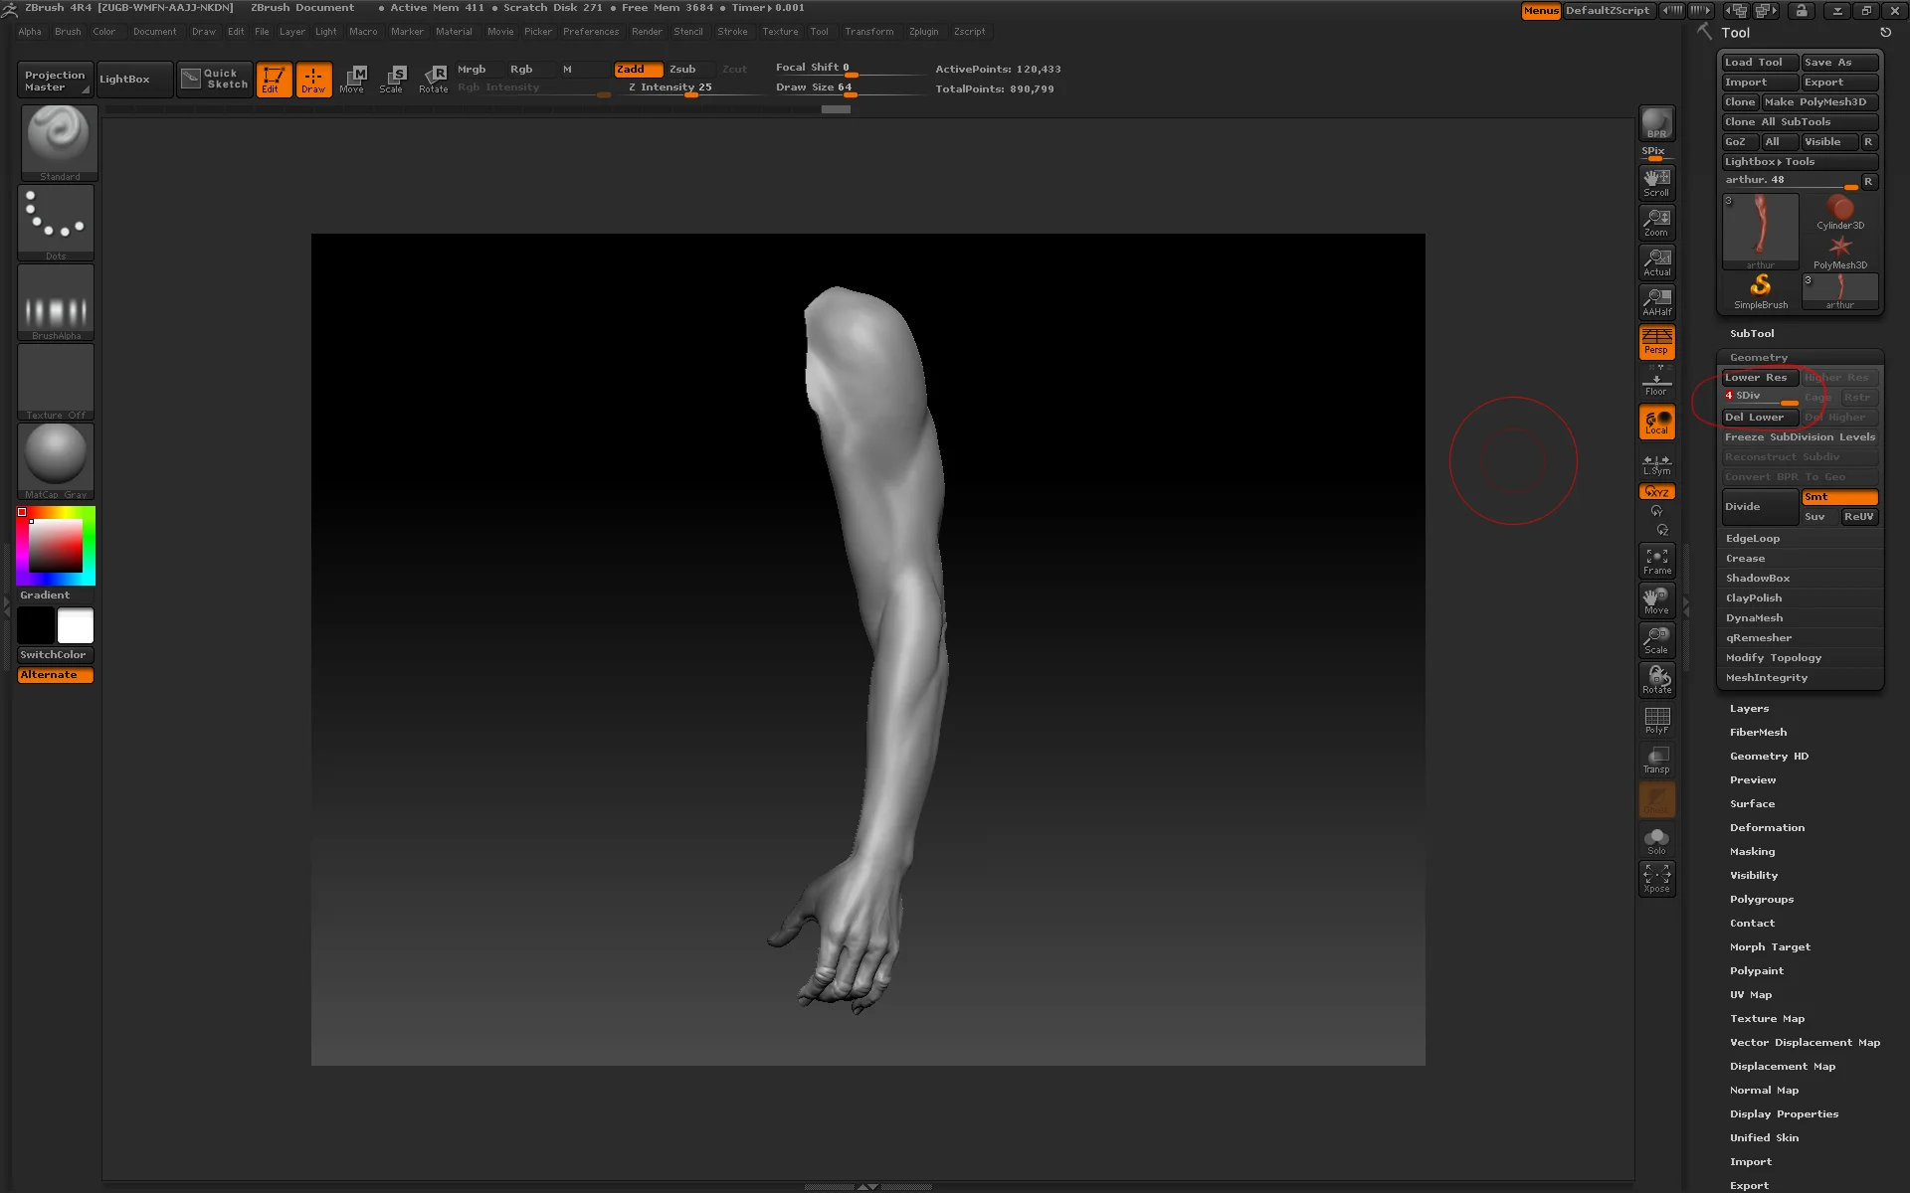The height and width of the screenshot is (1193, 1910).
Task: Click the Actual size icon
Action: click(1656, 261)
